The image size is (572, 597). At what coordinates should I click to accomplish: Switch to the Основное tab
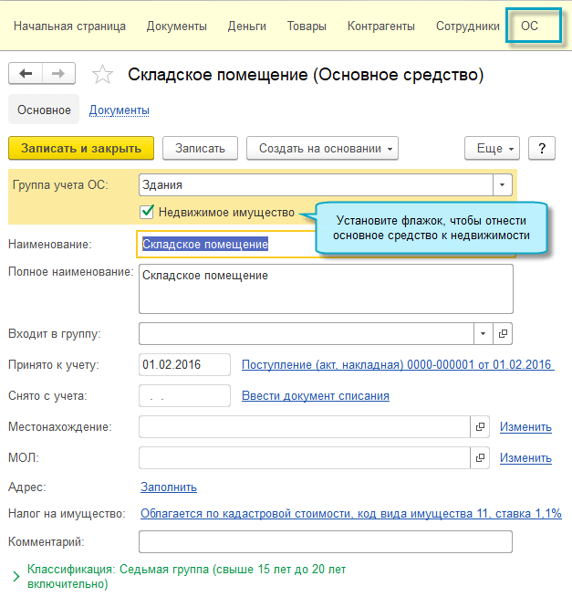click(44, 110)
